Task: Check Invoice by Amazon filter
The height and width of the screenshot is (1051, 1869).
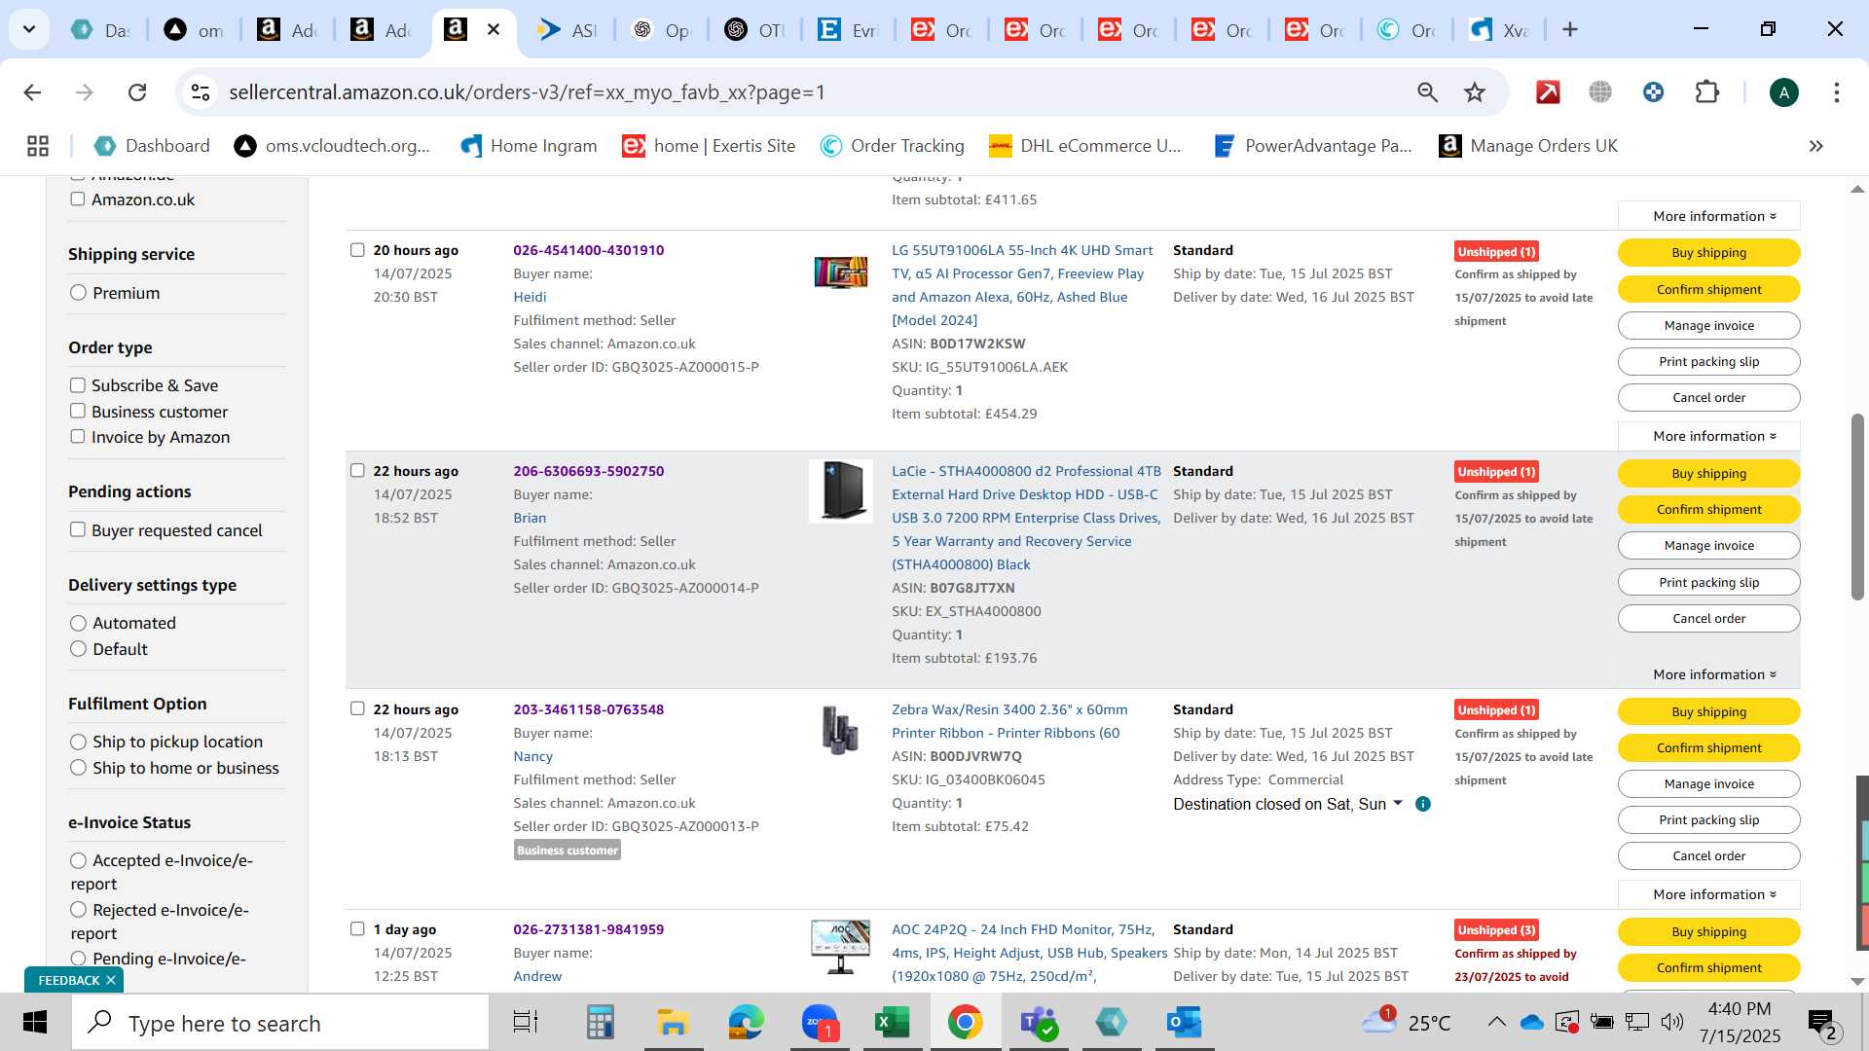Action: [x=78, y=436]
